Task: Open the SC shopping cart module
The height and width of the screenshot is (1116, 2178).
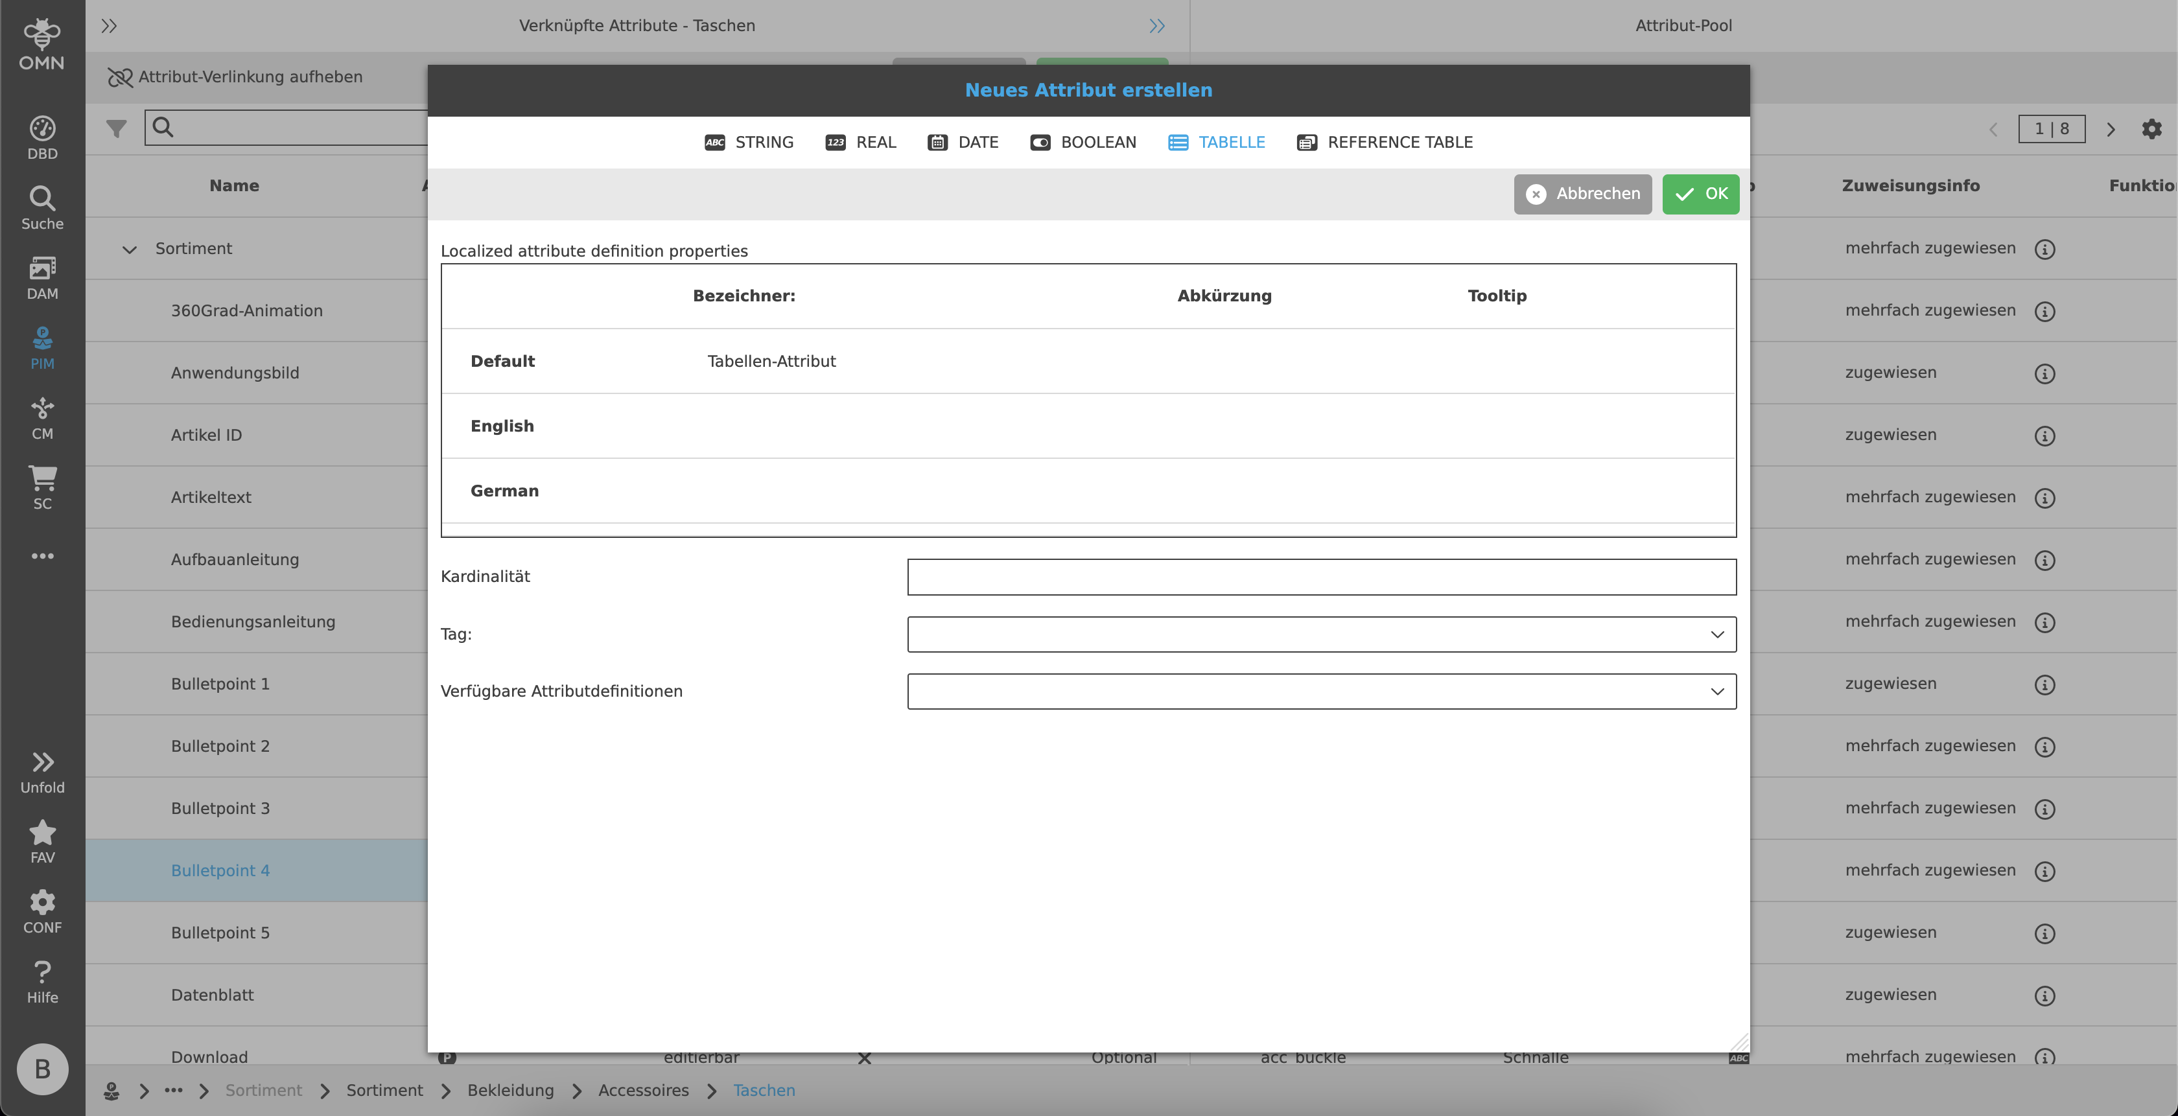Action: tap(42, 488)
